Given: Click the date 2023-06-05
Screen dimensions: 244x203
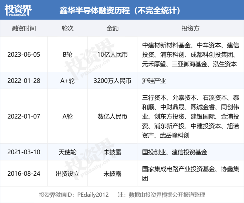Looking at the screenshot, I should 24,55.
